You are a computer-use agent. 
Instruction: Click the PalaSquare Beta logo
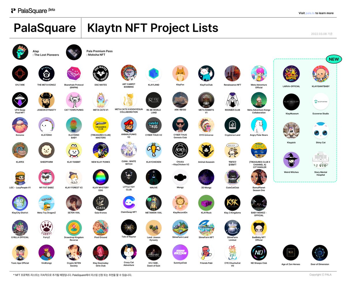coord(33,11)
